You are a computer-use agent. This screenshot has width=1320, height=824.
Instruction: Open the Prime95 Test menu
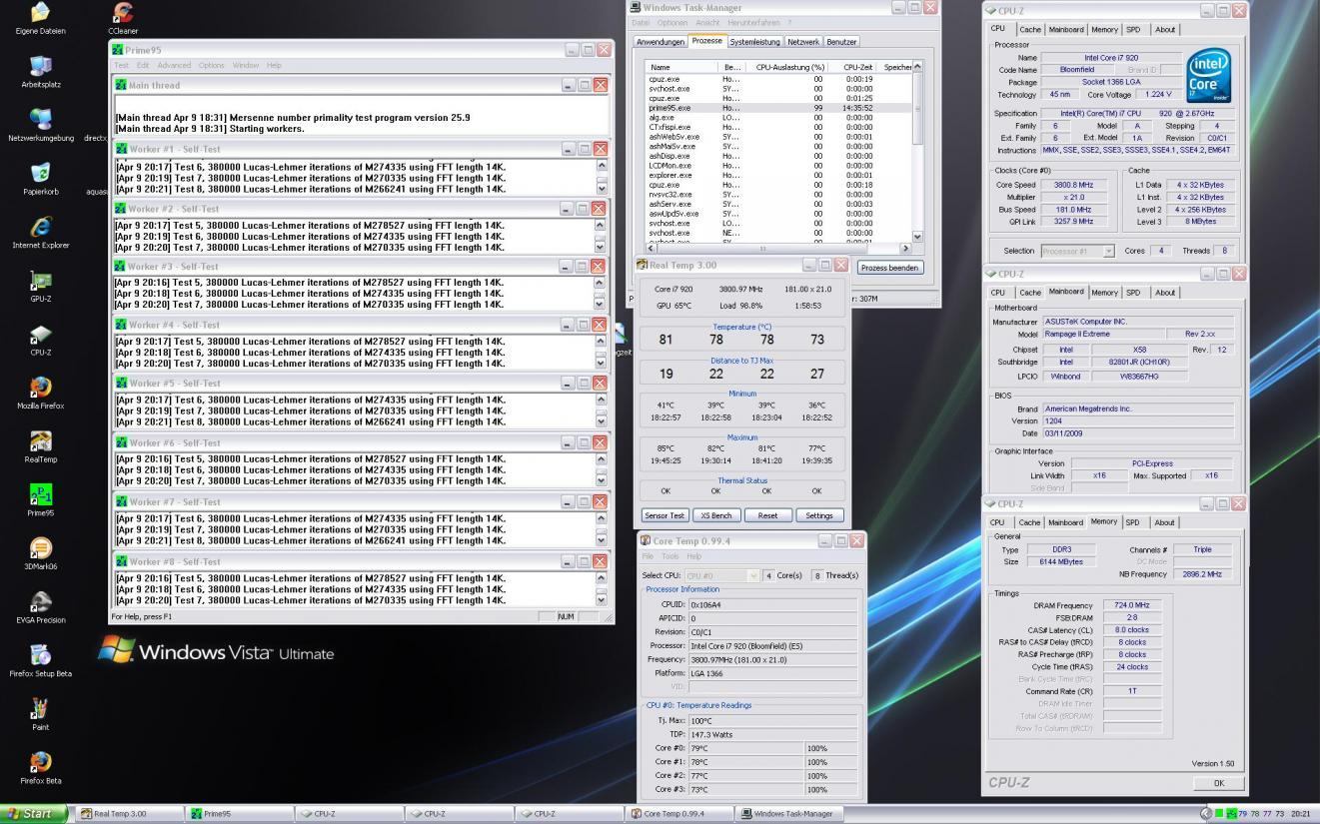click(121, 65)
